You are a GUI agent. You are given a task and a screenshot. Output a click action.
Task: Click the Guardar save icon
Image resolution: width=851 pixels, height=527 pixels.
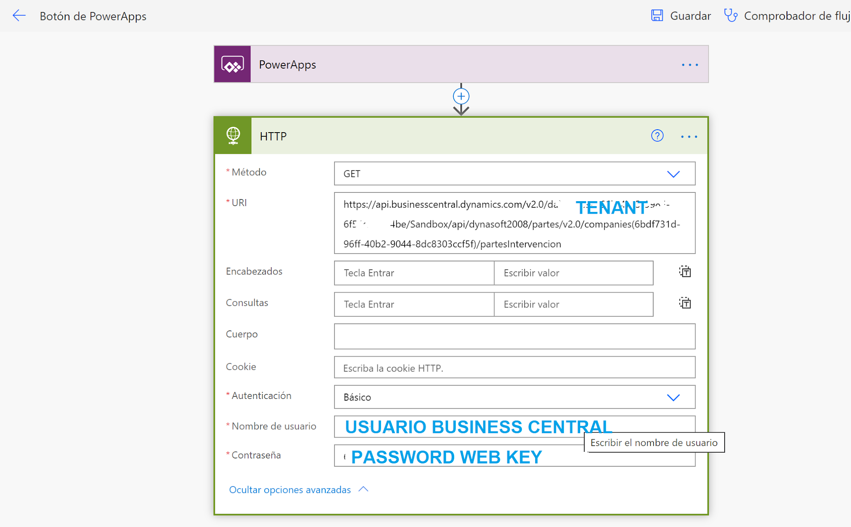tap(657, 16)
